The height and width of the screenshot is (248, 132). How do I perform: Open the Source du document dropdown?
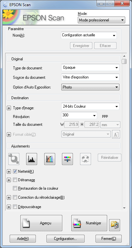90,77
